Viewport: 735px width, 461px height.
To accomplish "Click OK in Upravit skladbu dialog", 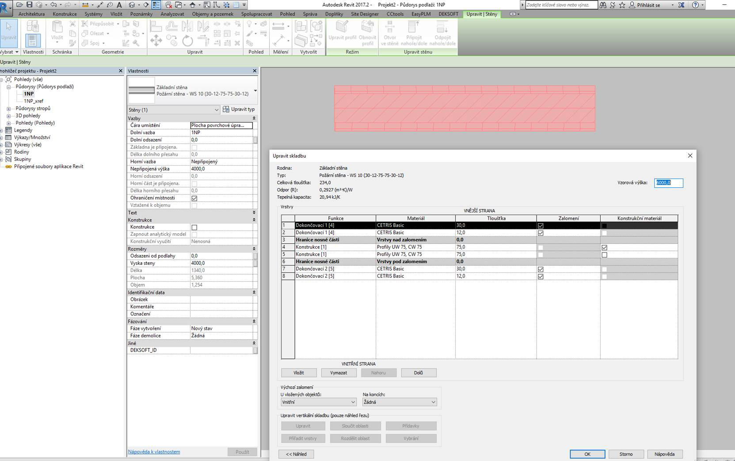I will (x=587, y=454).
